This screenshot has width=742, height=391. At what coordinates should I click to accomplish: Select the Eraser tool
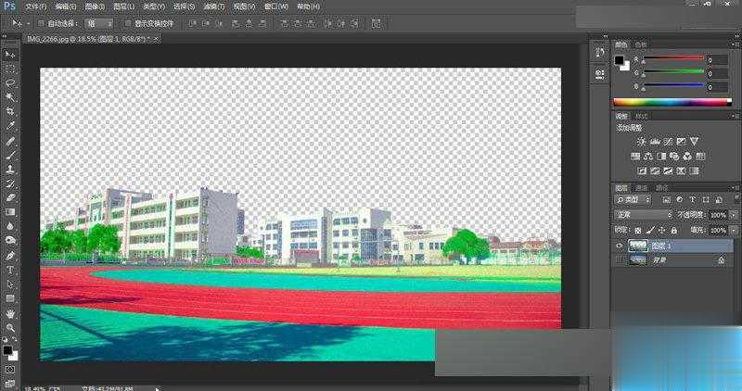(10, 197)
